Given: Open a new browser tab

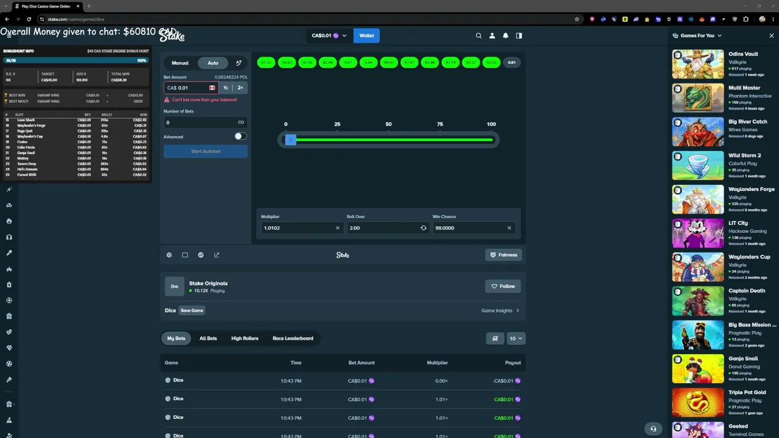Looking at the screenshot, I should pyautogui.click(x=89, y=6).
